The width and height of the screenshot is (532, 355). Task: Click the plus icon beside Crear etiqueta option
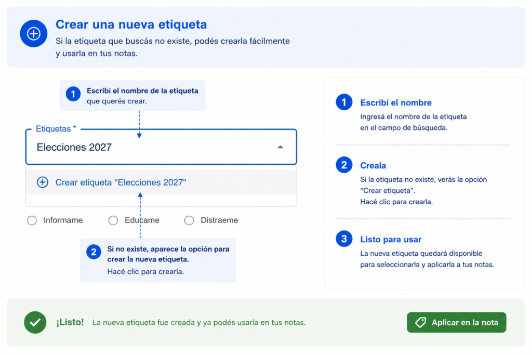tap(43, 182)
